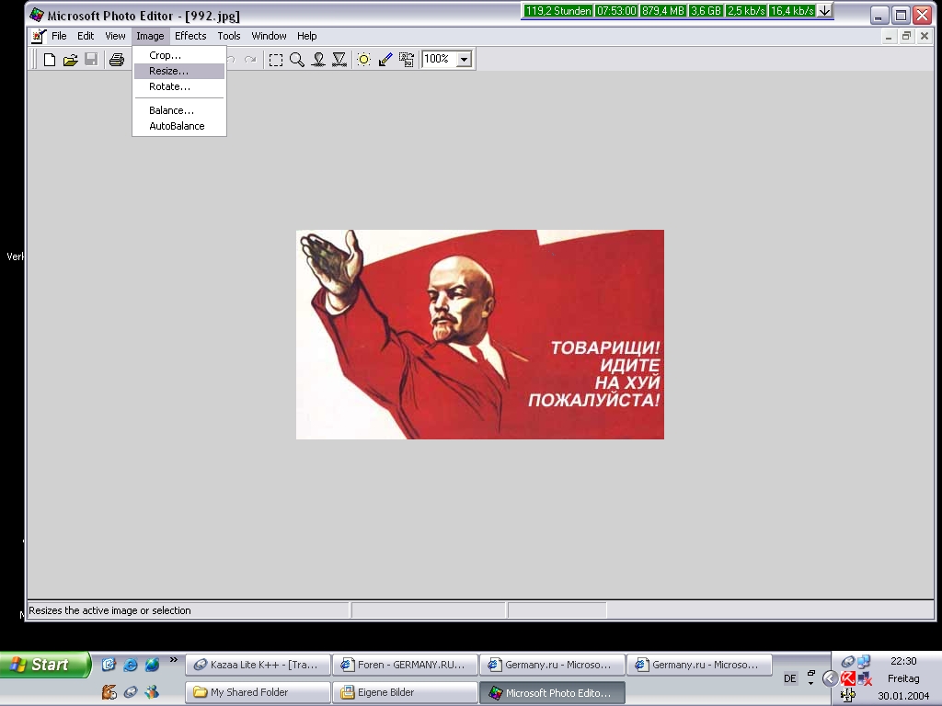This screenshot has width=942, height=706.
Task: Launch Internet Explorer from Quick Launch
Action: coord(131,664)
